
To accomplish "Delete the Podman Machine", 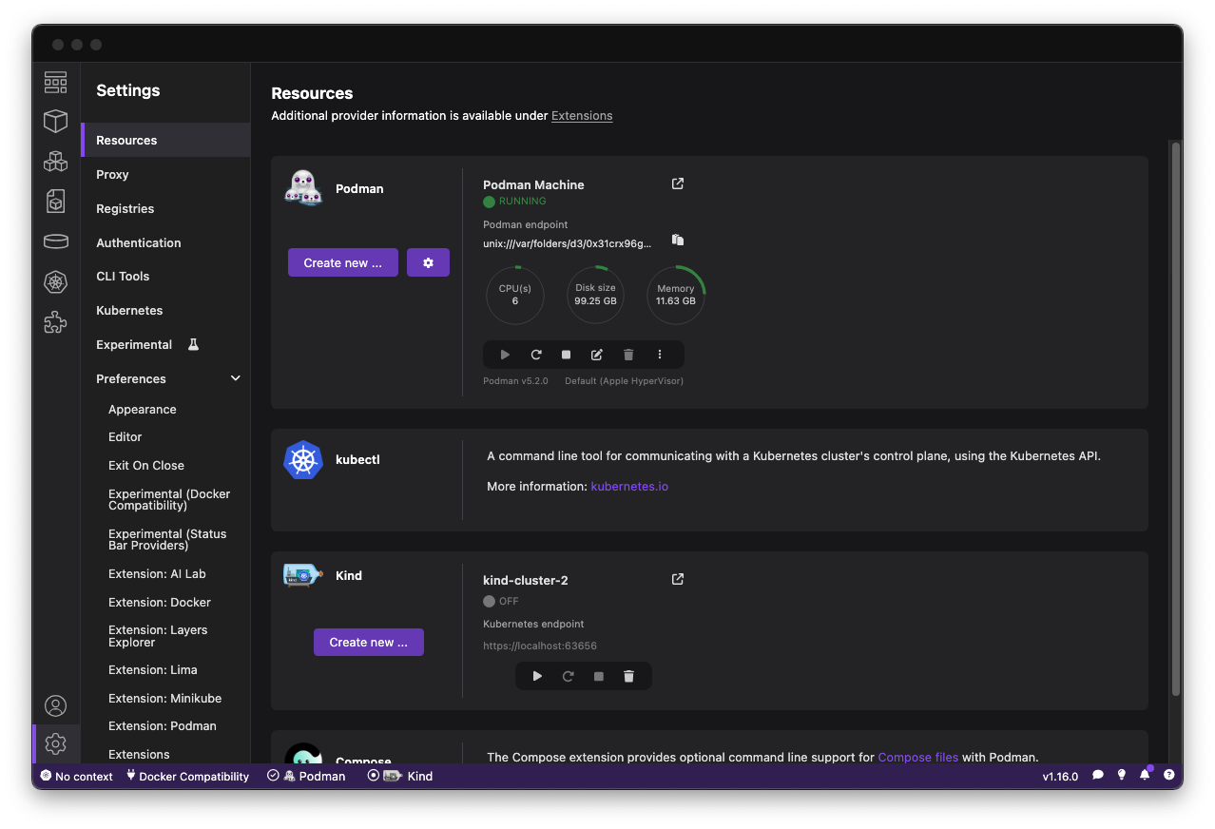I will pos(628,355).
